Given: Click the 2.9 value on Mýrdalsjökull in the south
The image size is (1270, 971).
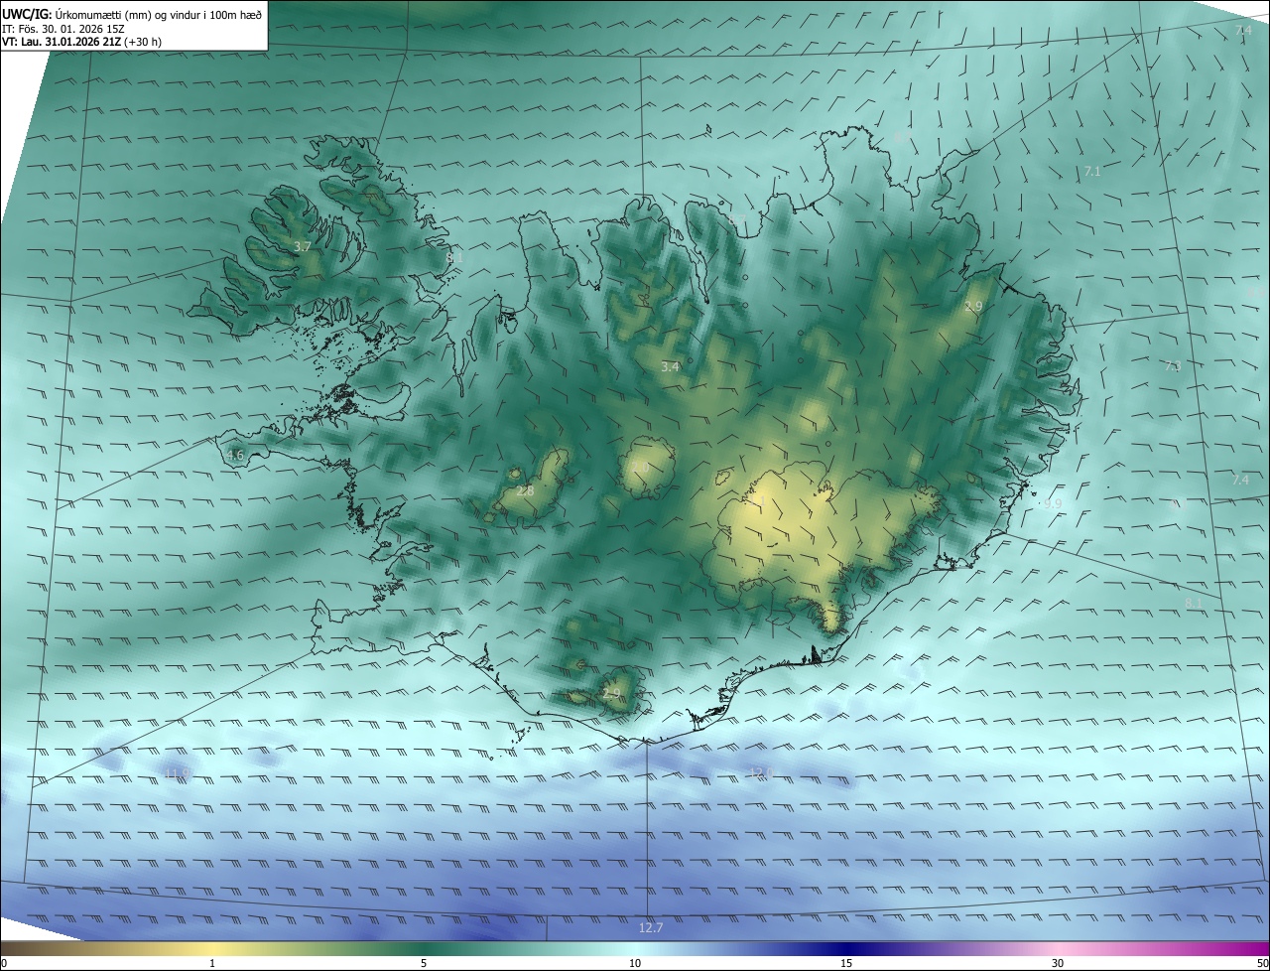Looking at the screenshot, I should point(611,693).
